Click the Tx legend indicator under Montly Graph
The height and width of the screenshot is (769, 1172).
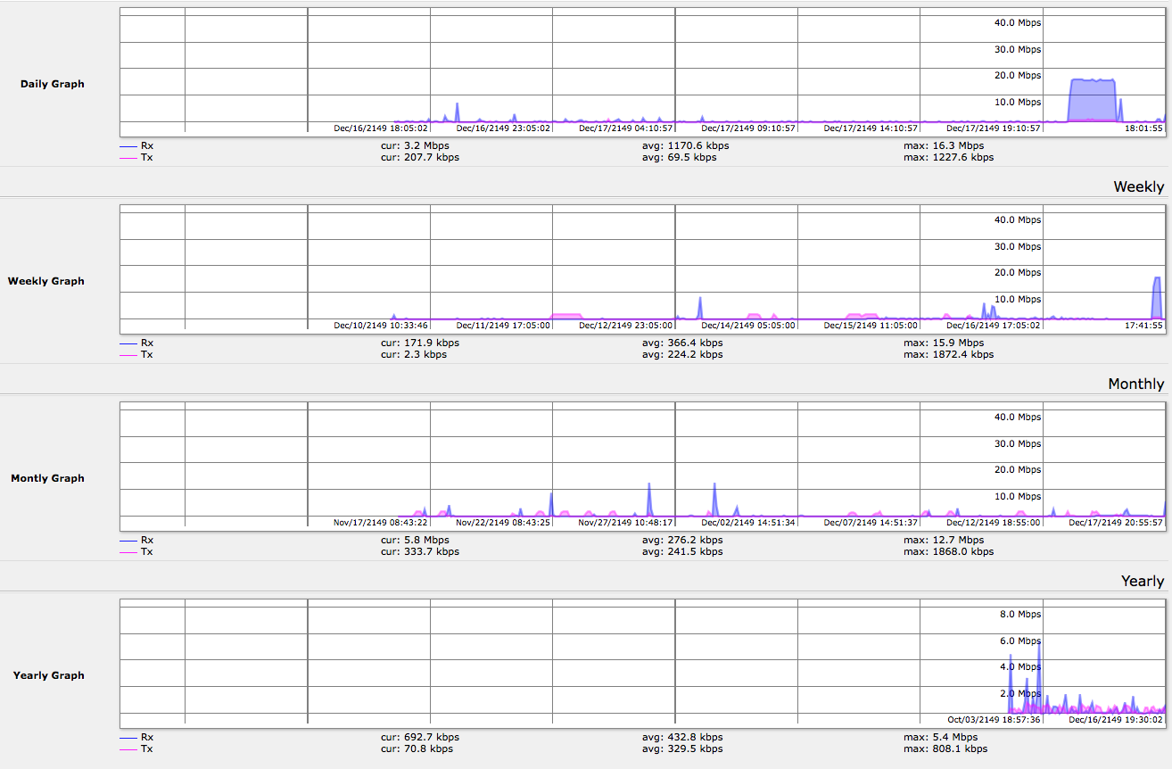click(x=128, y=551)
